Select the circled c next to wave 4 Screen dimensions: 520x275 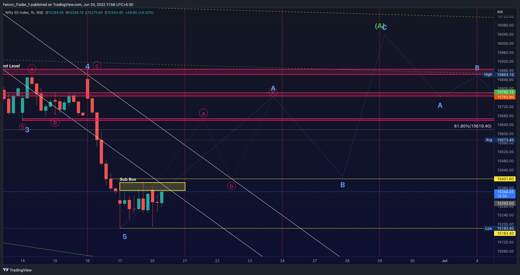(x=97, y=66)
